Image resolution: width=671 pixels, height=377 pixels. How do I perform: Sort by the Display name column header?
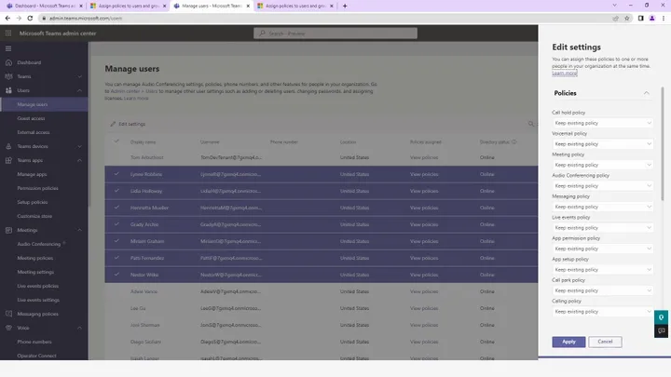[x=143, y=141]
